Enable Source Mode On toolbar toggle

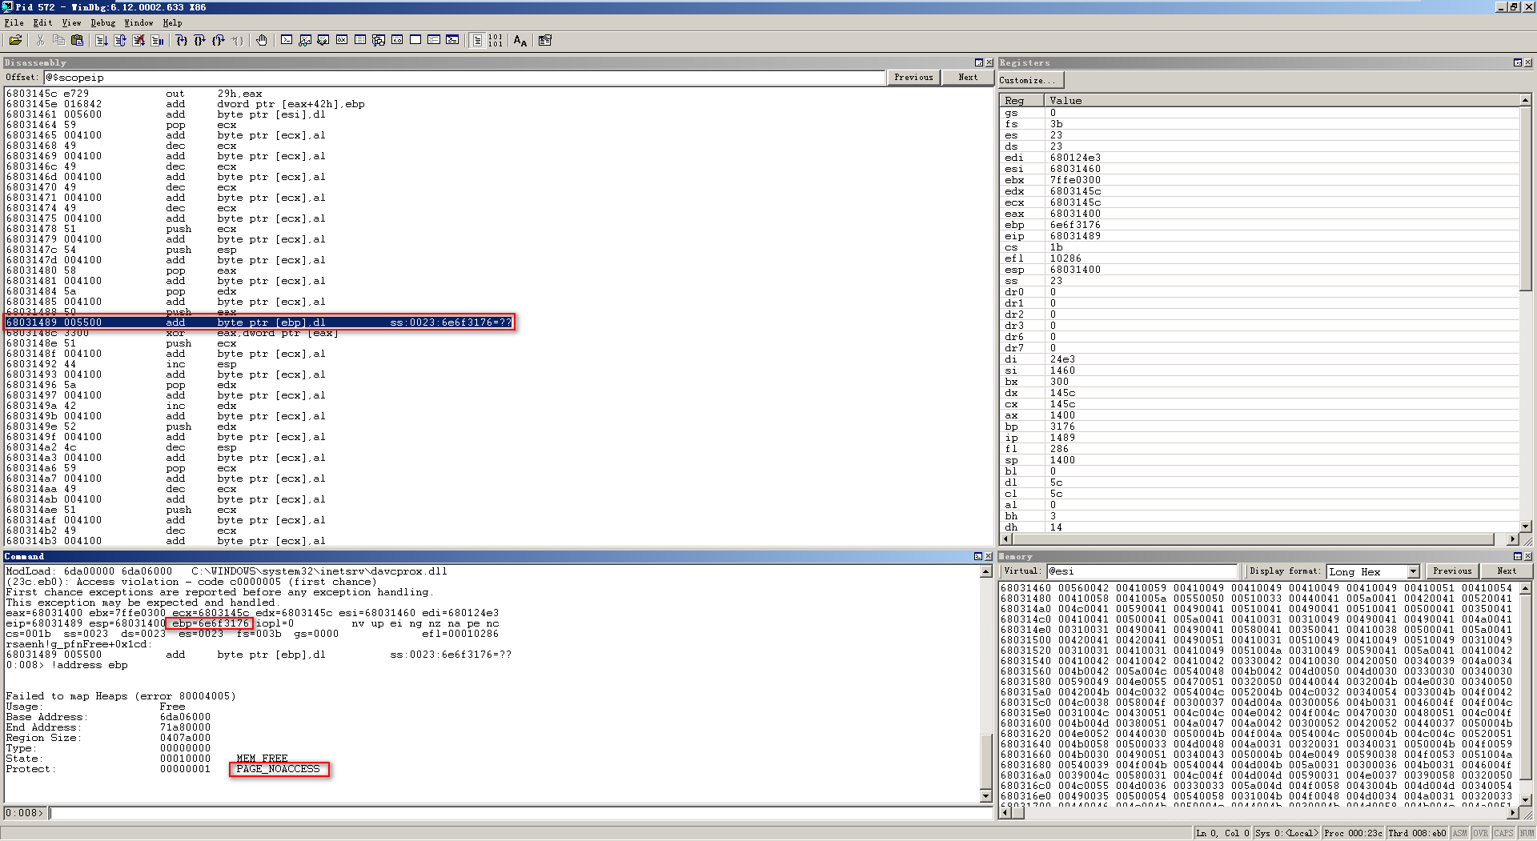point(477,40)
